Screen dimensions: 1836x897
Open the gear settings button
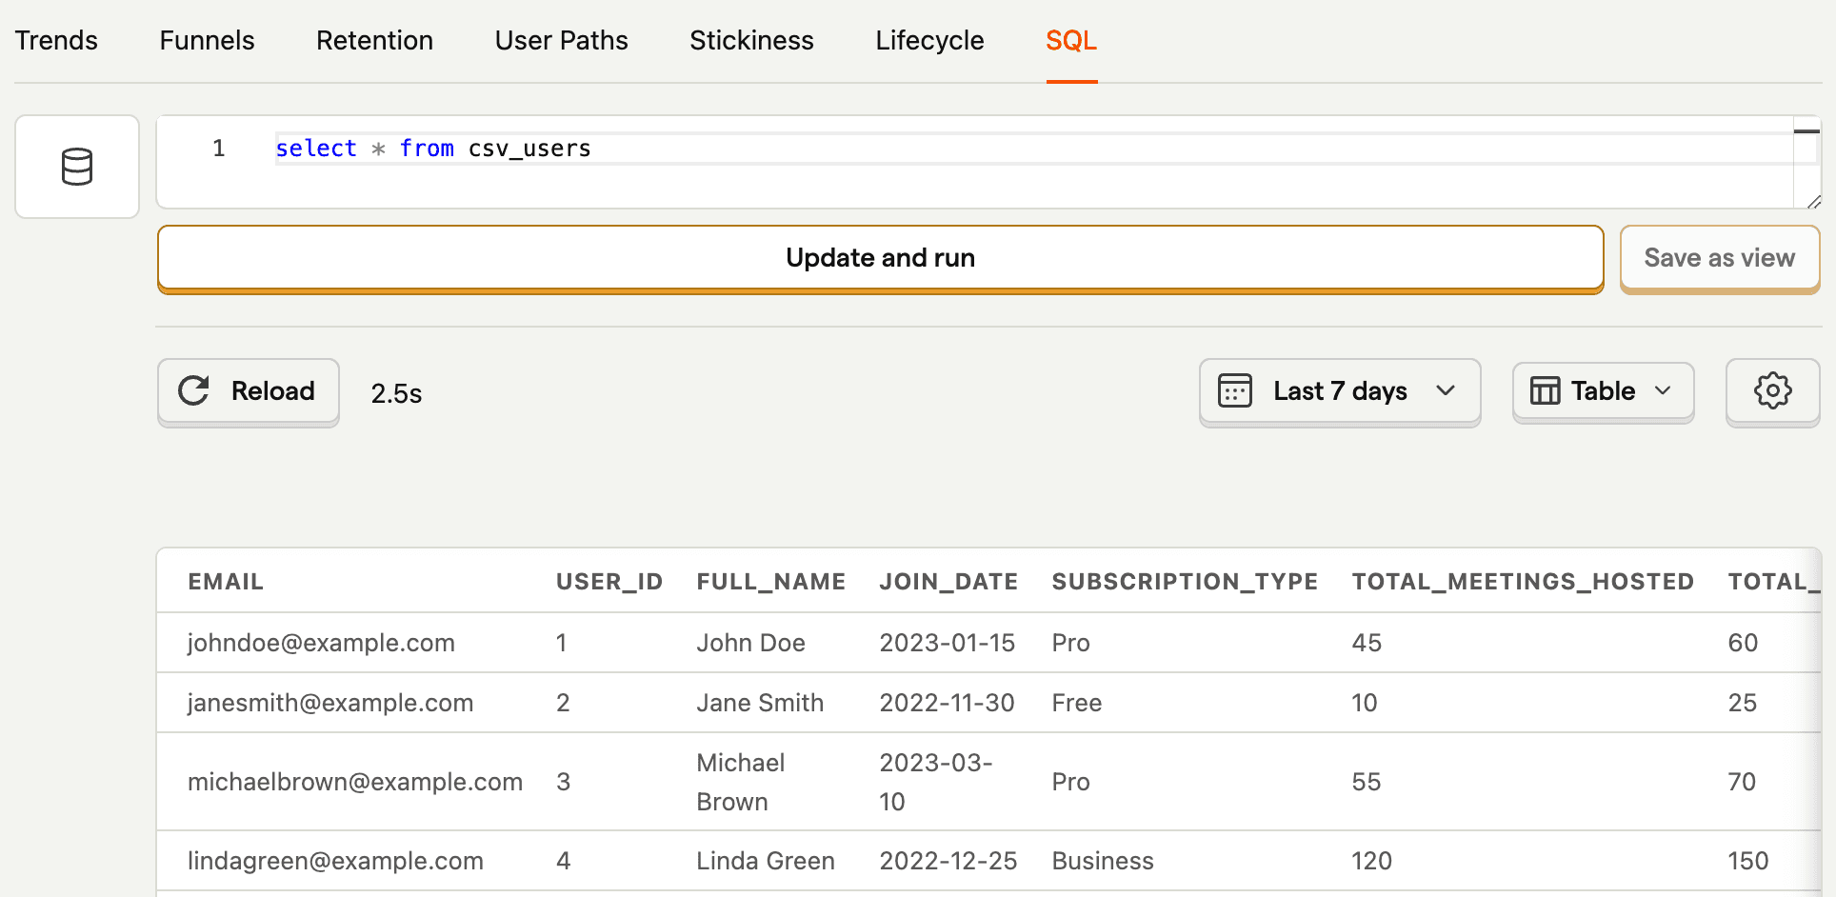pos(1772,391)
